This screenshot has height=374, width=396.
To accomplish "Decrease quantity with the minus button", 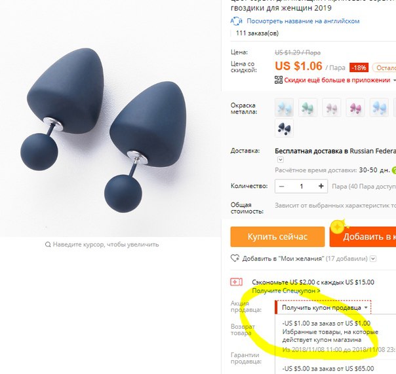I will (x=282, y=186).
